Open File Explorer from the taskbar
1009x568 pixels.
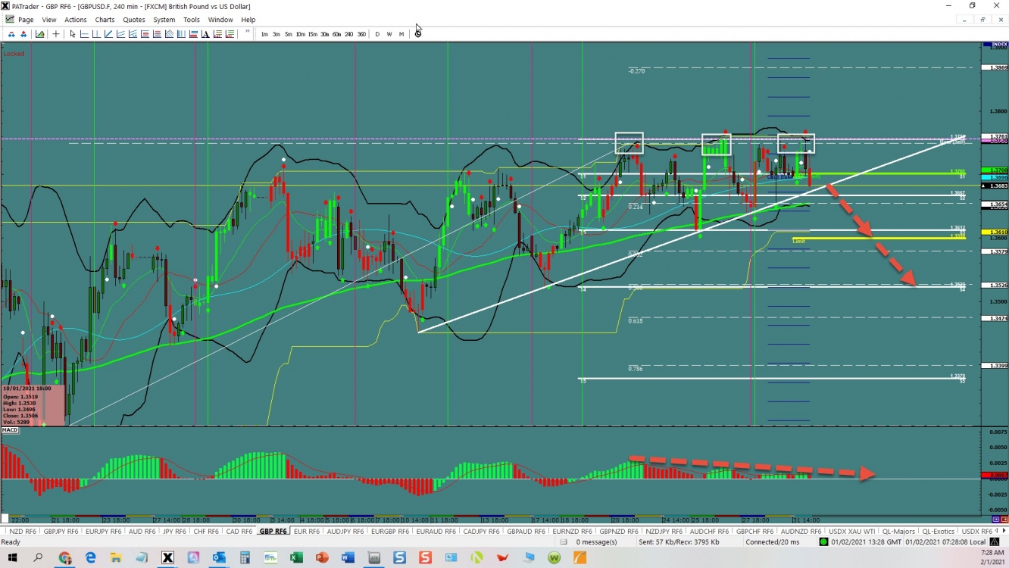click(x=116, y=558)
